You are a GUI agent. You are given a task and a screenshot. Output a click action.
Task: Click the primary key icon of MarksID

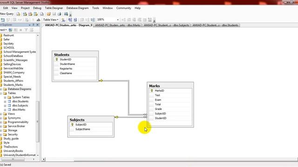click(152, 91)
